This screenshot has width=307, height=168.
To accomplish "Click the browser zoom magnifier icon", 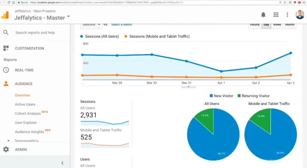I will point(280,2).
